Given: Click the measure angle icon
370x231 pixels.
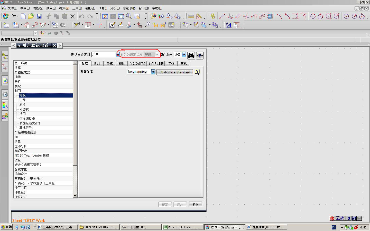Looking at the screenshot, I should click(199, 16).
